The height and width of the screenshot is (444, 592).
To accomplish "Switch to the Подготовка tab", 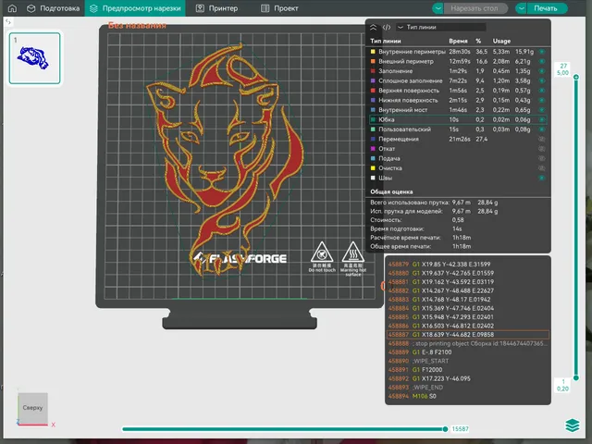I will click(x=54, y=8).
